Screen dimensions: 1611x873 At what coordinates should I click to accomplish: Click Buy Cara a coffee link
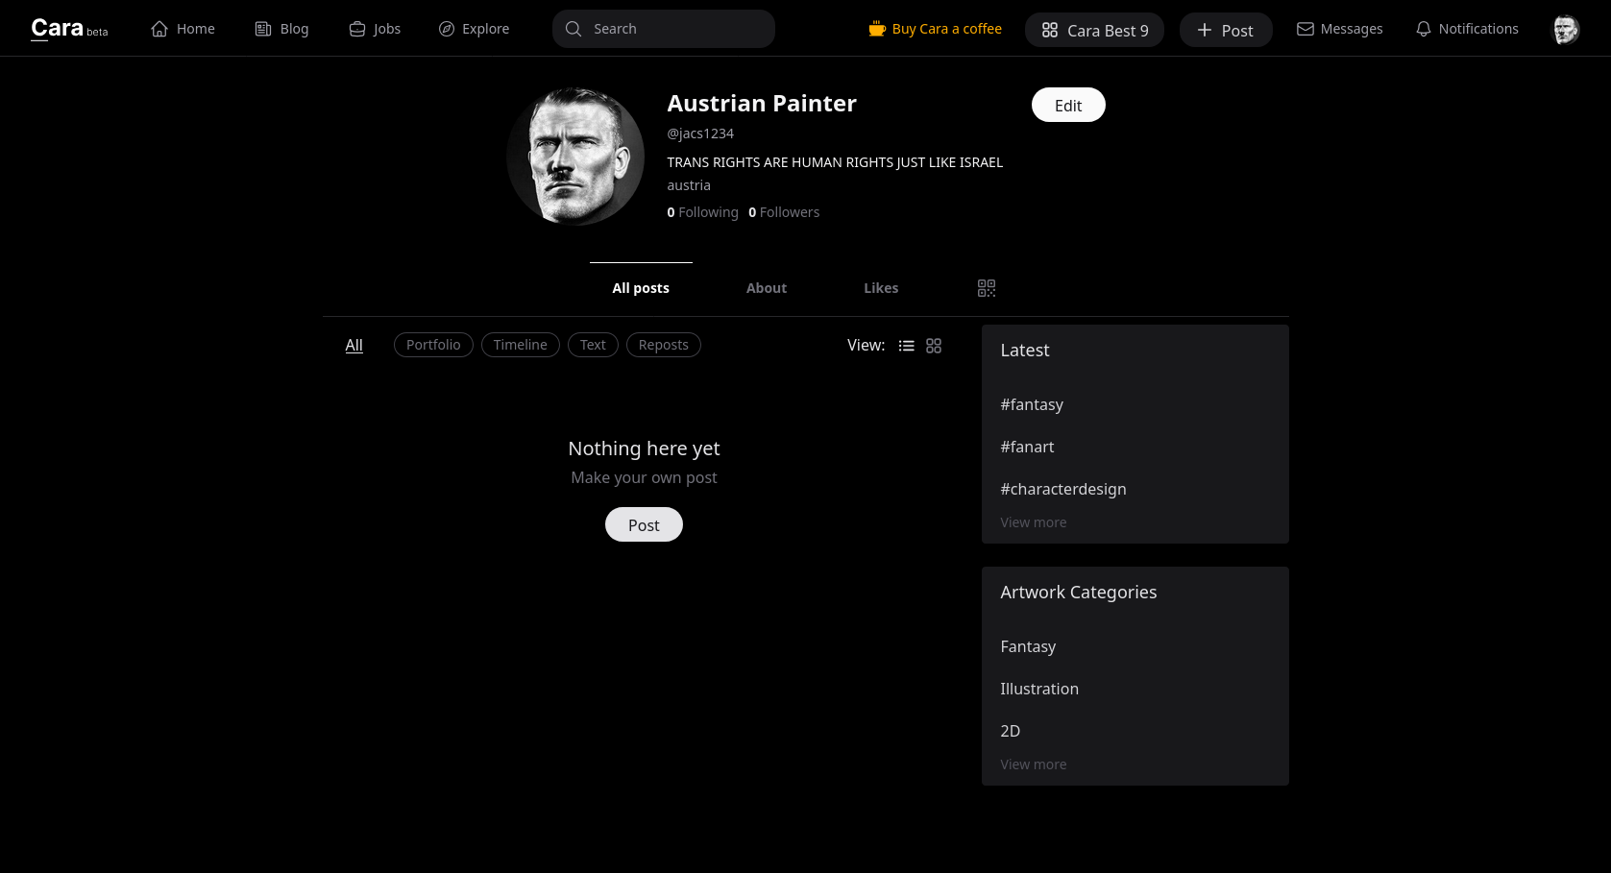click(935, 29)
